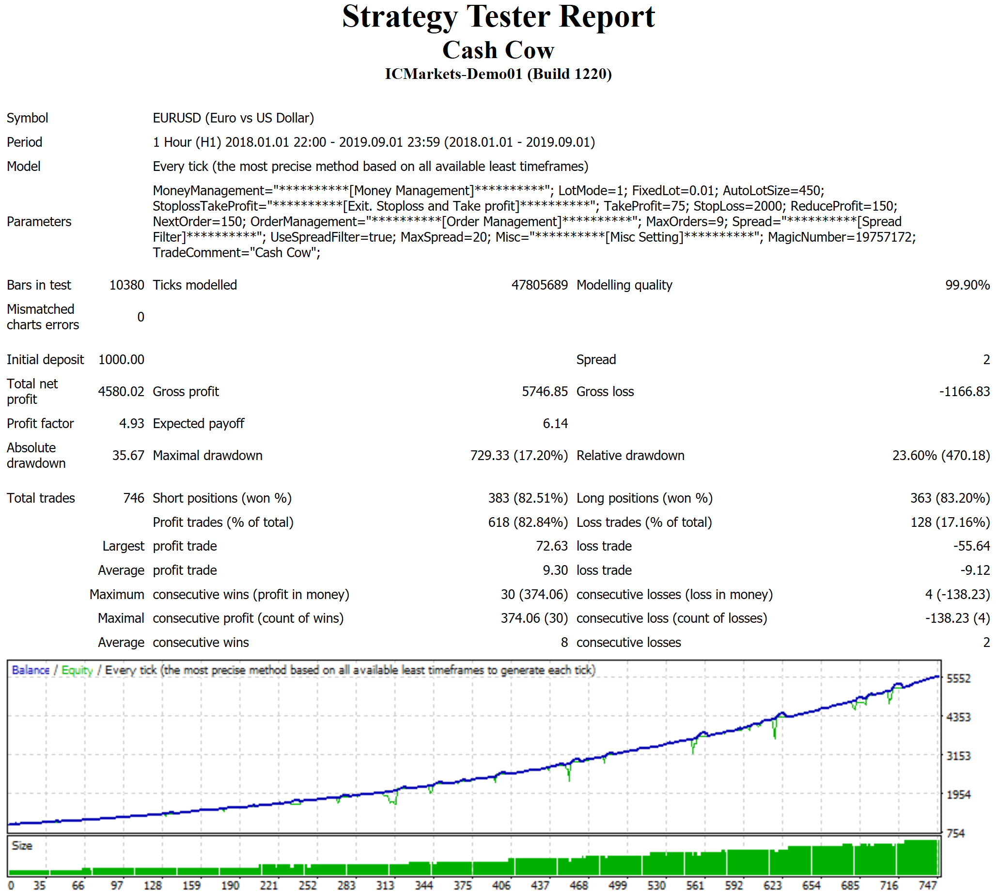Select the Period date range text

pyautogui.click(x=374, y=142)
